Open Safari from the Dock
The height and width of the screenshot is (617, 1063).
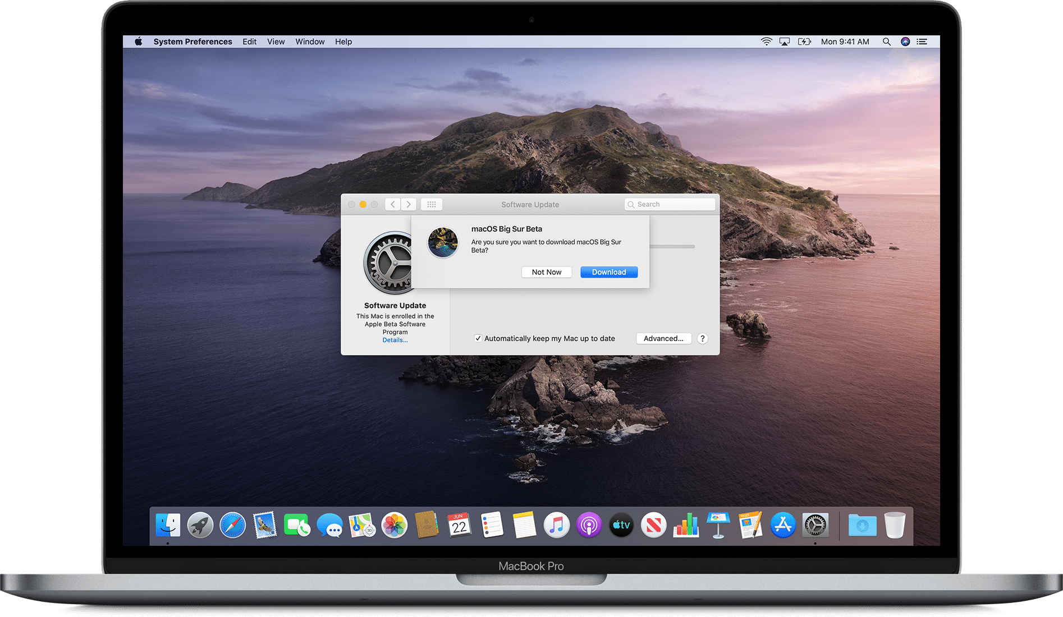tap(232, 526)
